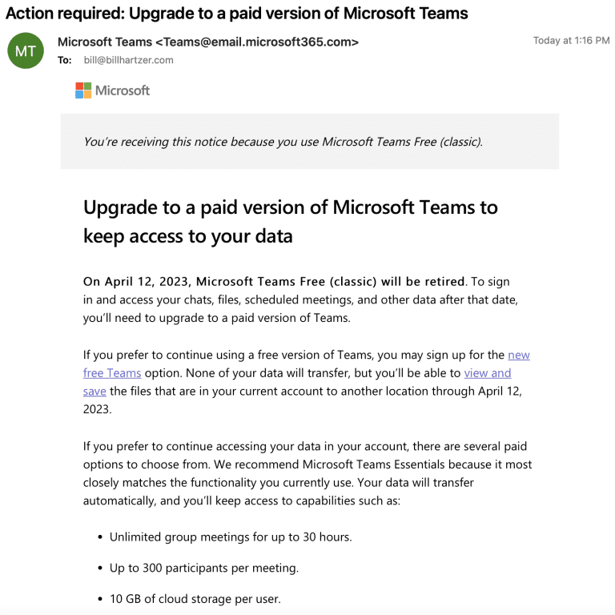Click the 'Unlimited group meetings' bullet item
This screenshot has height=615, width=615.
[231, 537]
